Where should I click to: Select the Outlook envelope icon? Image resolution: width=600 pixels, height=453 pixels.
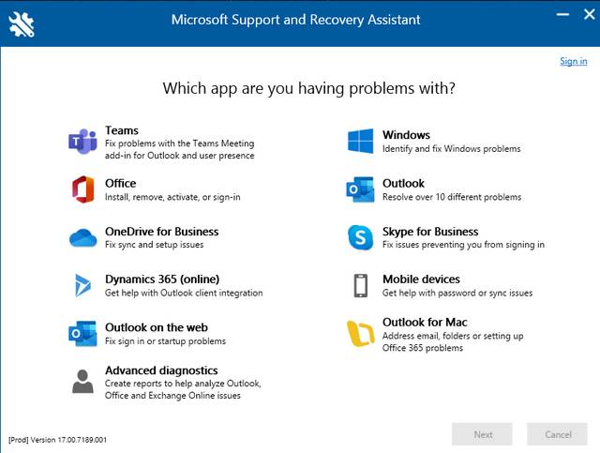(x=360, y=190)
